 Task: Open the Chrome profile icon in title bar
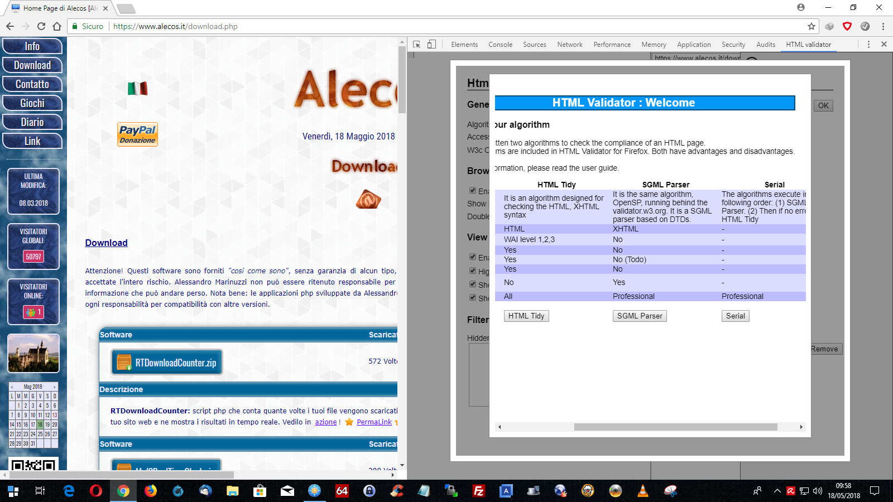[x=801, y=7]
